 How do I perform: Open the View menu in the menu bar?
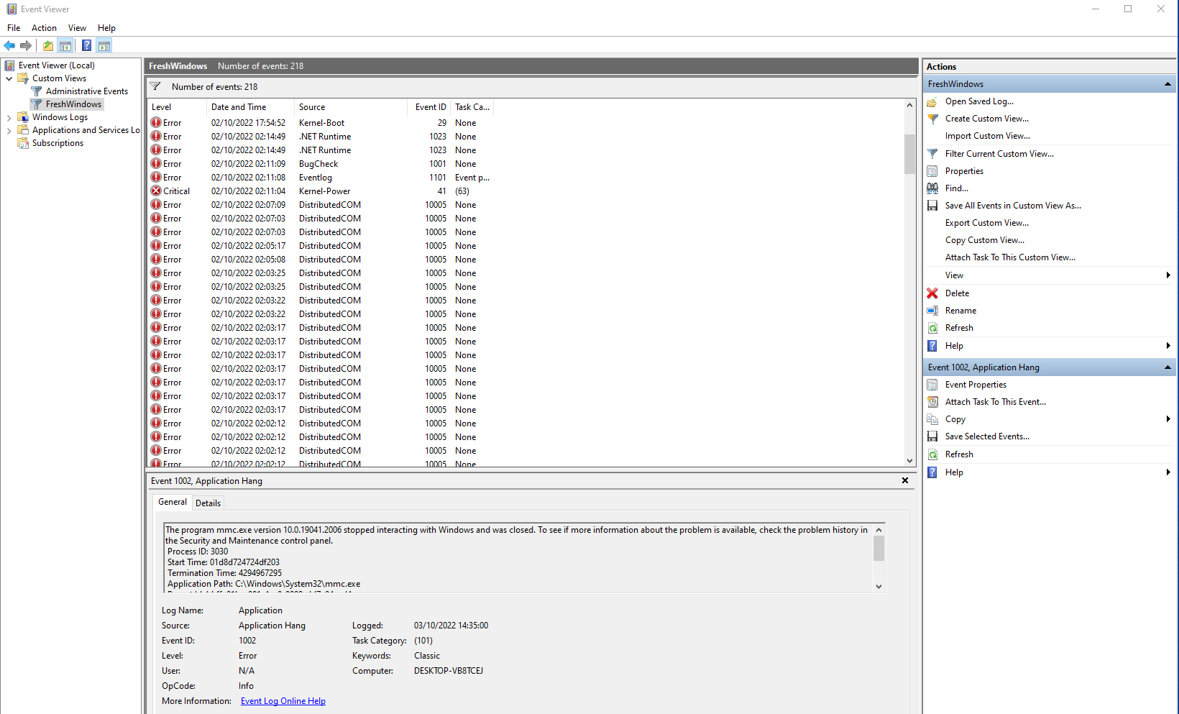coord(77,28)
